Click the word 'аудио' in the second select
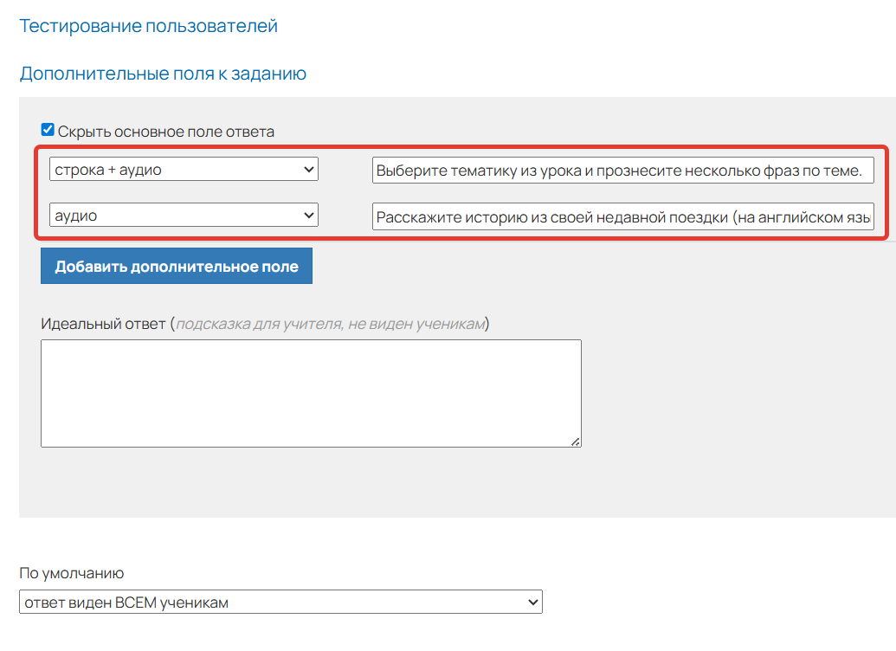This screenshot has height=651, width=896. [76, 216]
